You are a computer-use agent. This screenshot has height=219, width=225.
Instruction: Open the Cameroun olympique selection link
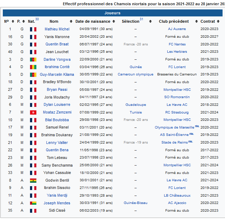click(136, 74)
